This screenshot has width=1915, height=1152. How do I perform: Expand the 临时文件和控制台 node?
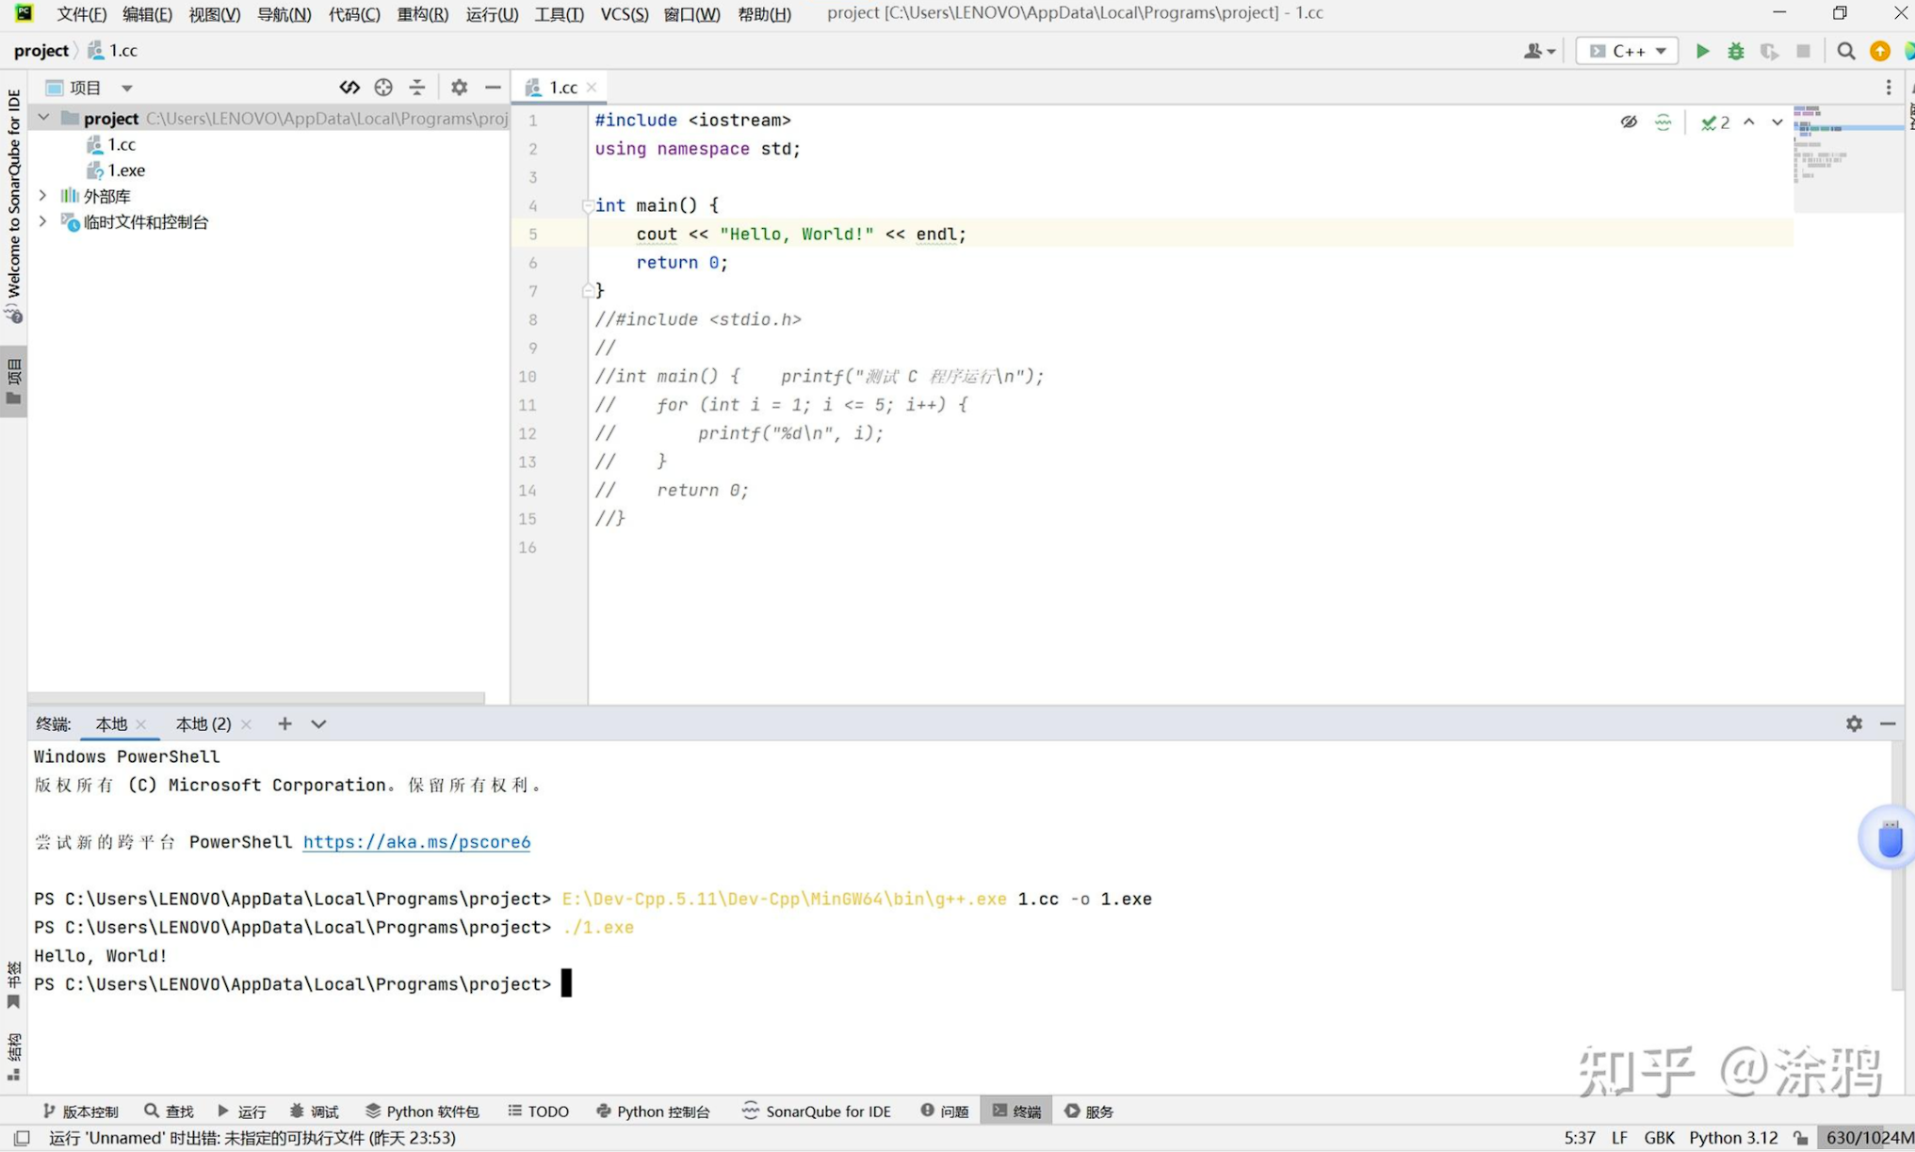point(43,222)
